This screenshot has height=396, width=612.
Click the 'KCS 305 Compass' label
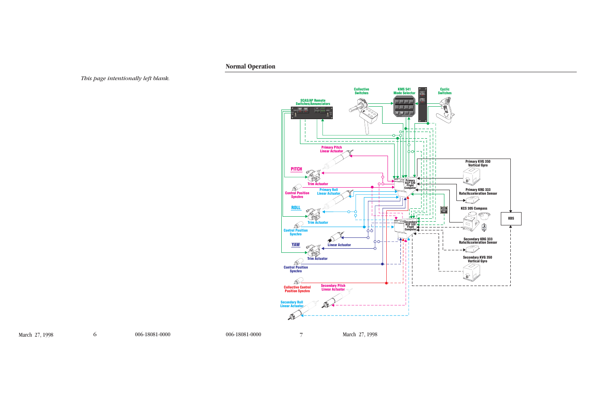click(x=474, y=209)
